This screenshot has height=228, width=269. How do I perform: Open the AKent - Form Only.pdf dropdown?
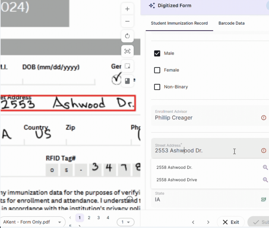[x=33, y=222]
